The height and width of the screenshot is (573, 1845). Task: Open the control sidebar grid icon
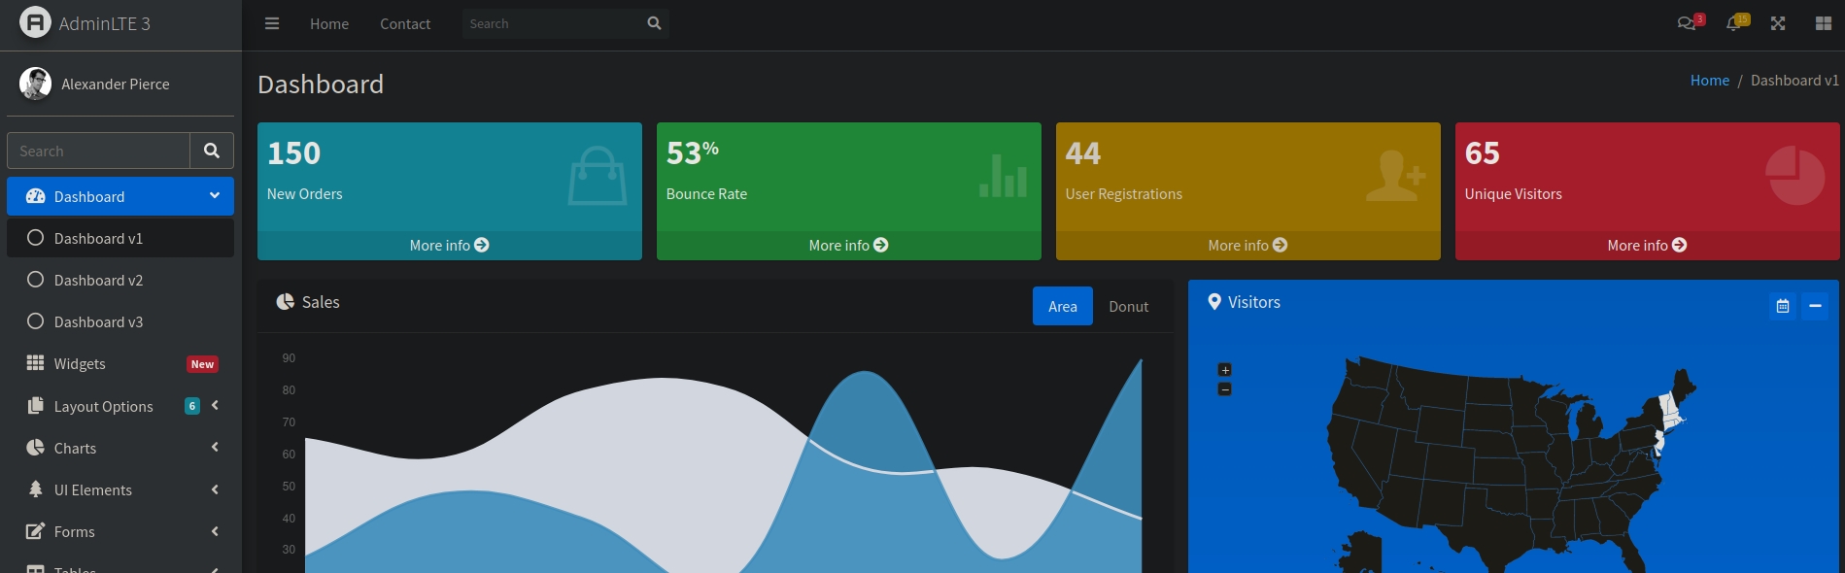pos(1824,23)
